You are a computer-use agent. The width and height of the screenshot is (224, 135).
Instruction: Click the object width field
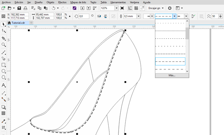[44, 14]
